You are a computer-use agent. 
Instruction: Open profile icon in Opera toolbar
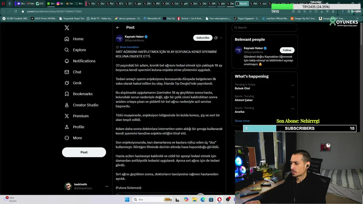[x=333, y=11]
